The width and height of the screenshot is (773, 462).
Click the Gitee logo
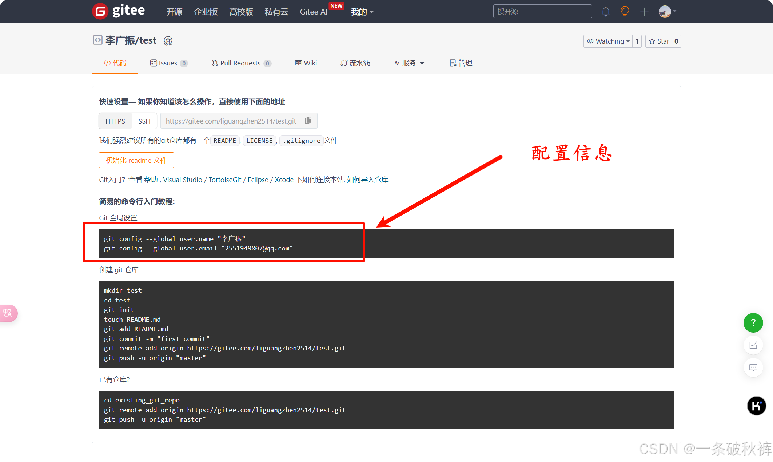pyautogui.click(x=119, y=11)
